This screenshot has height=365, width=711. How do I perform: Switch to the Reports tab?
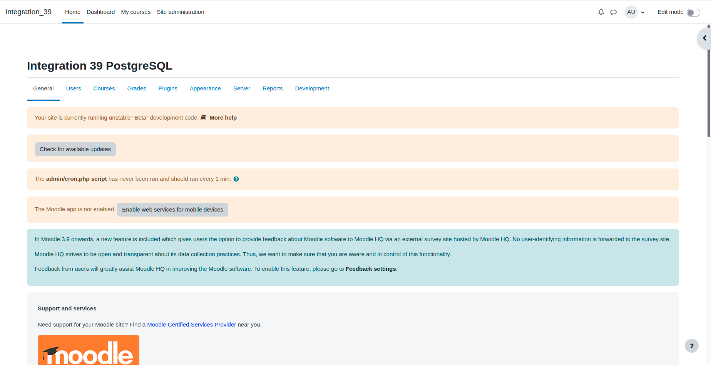[273, 88]
